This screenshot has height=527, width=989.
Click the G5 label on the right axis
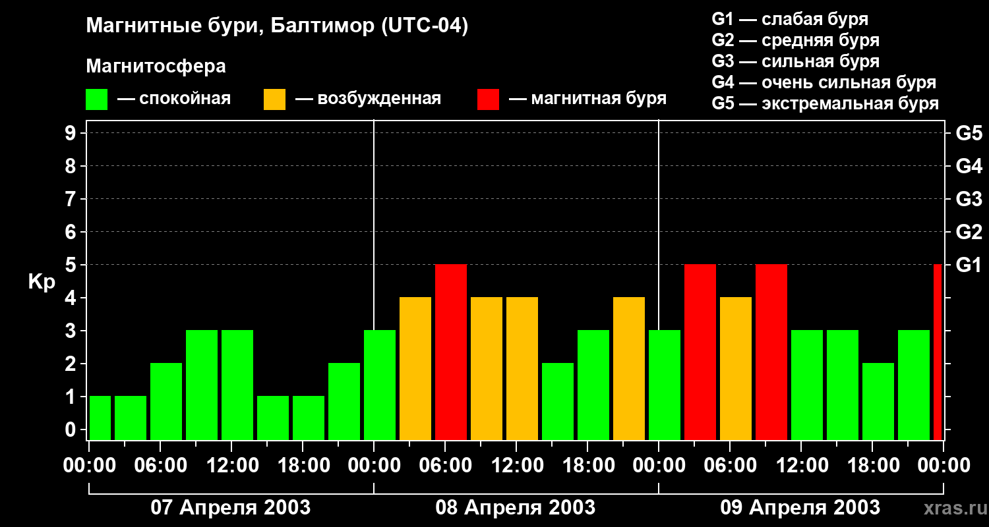[969, 133]
